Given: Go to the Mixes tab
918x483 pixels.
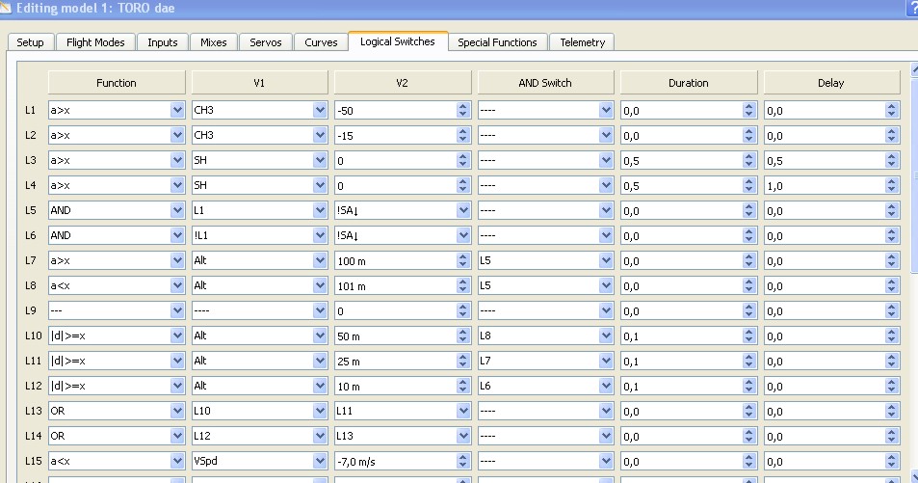Looking at the screenshot, I should click(x=214, y=42).
